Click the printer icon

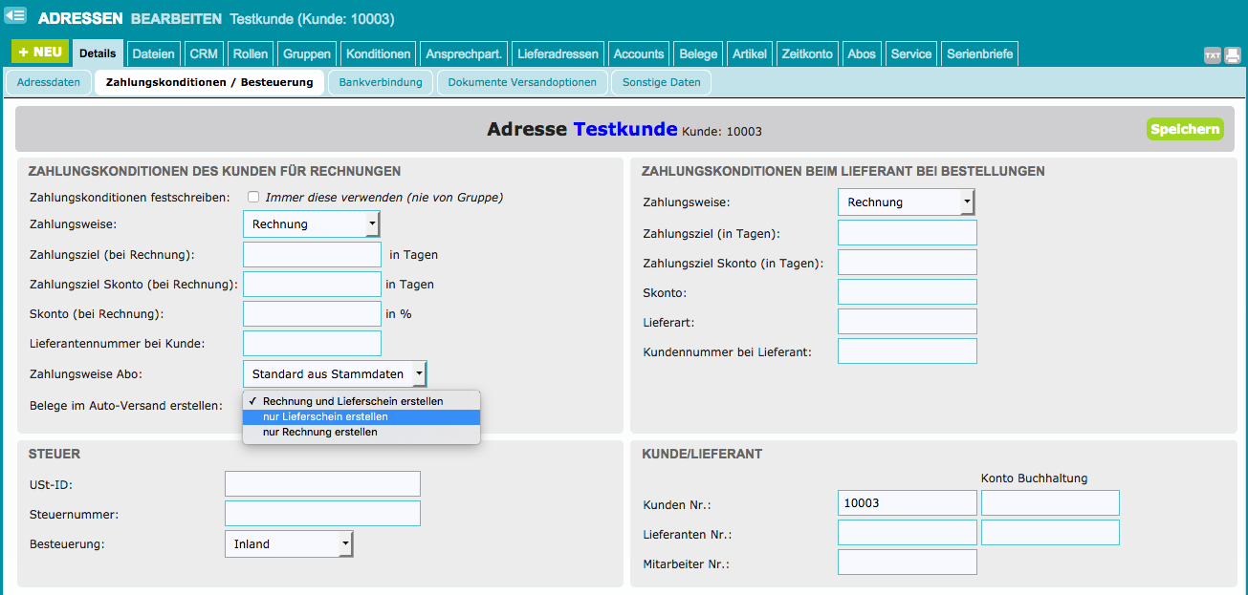click(1233, 55)
